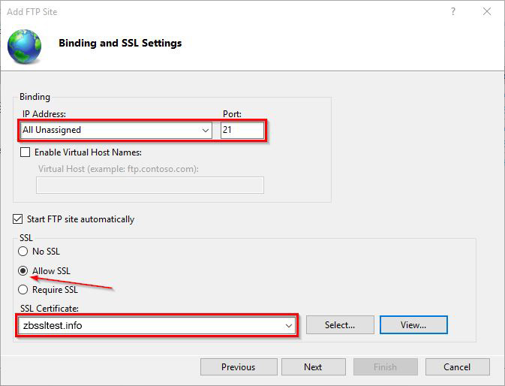The image size is (505, 386).
Task: Click the Cancel button
Action: tap(457, 367)
